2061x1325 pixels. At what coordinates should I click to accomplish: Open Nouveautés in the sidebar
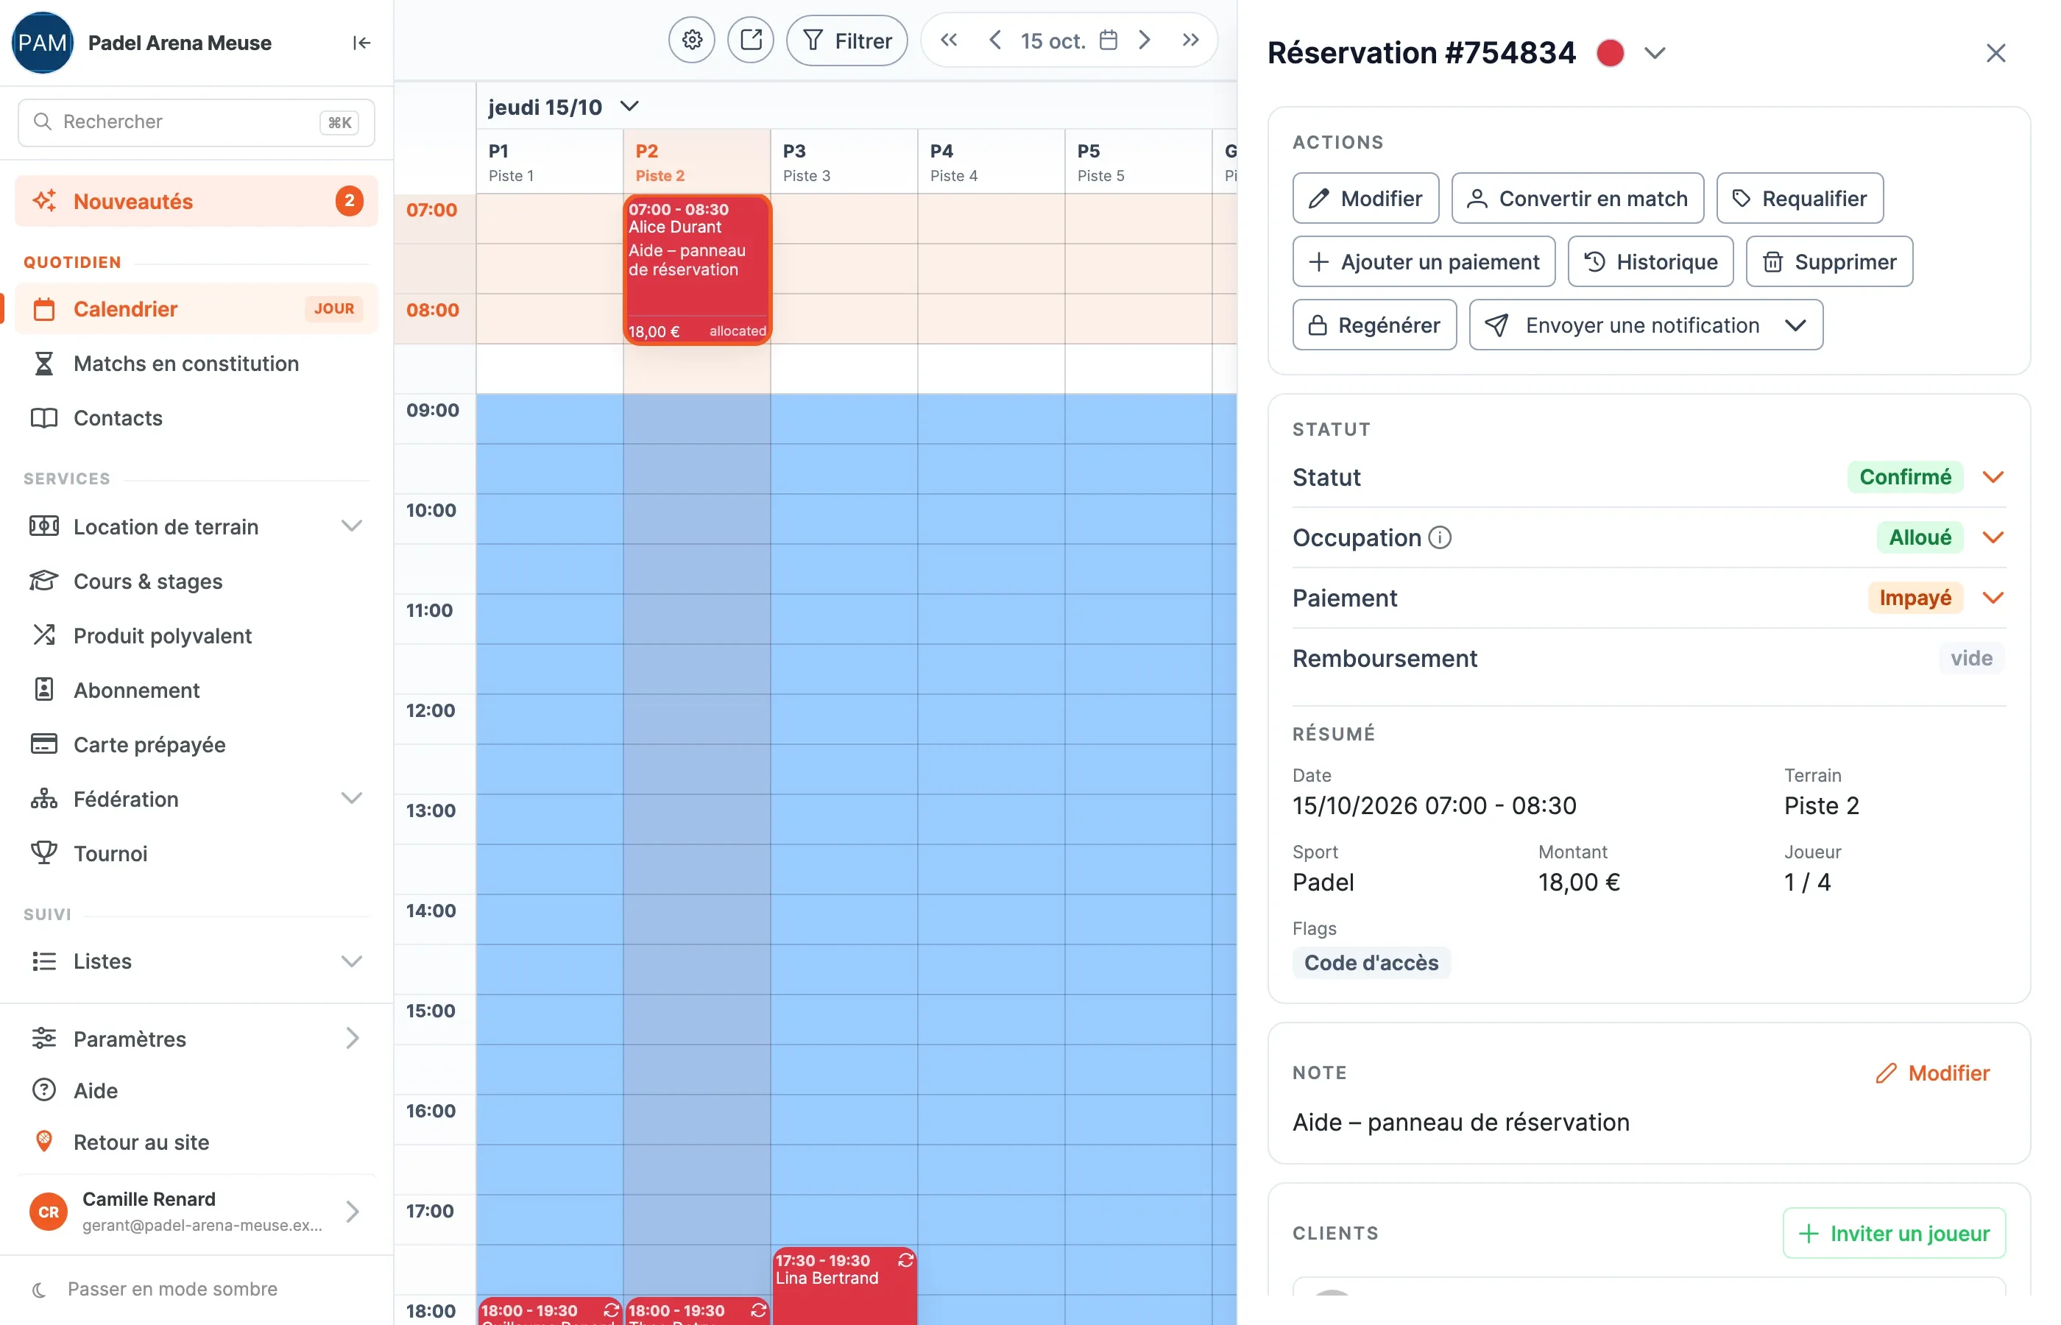point(196,200)
